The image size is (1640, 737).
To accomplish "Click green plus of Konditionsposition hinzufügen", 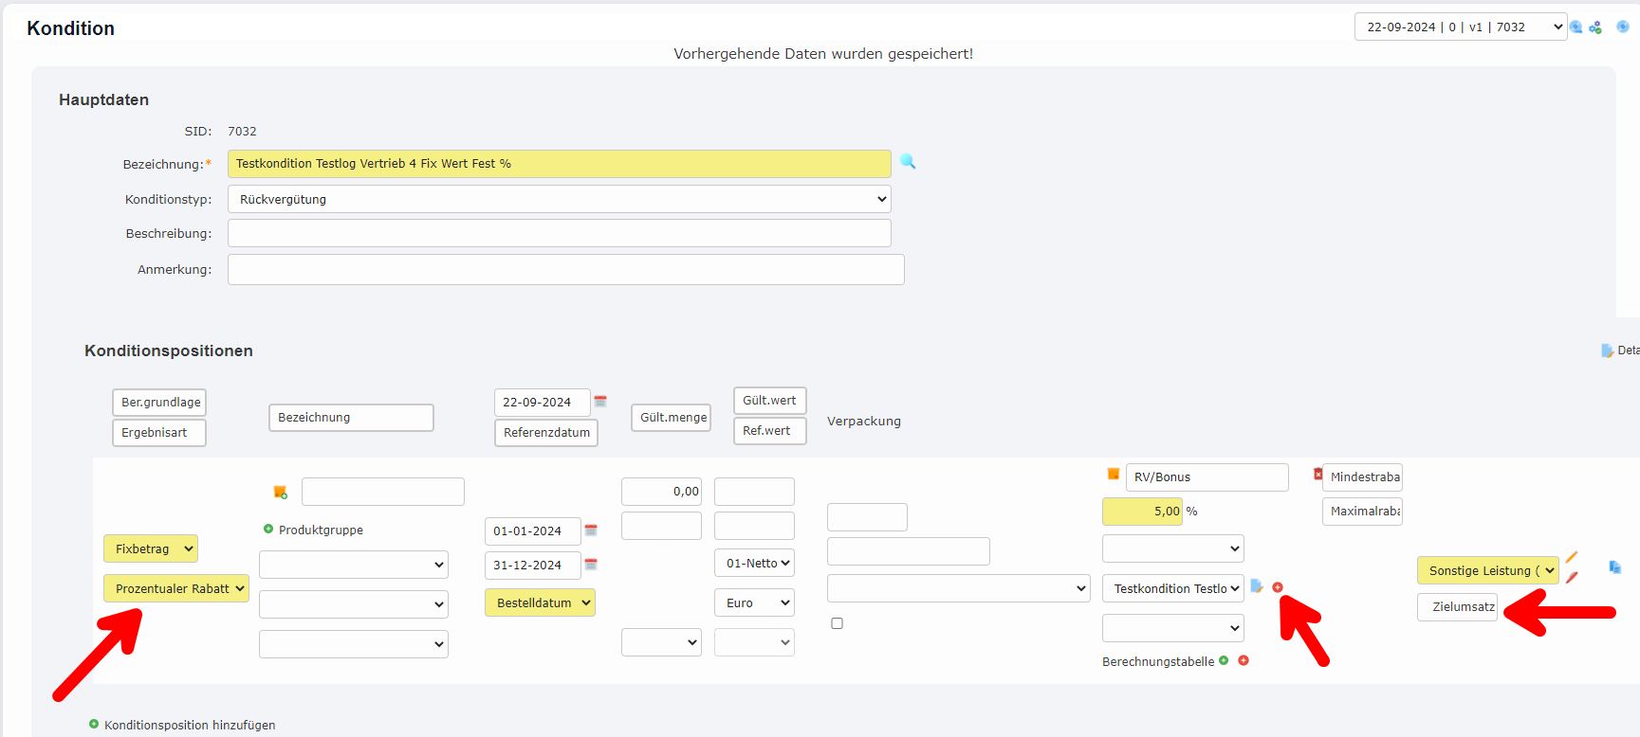I will (94, 724).
